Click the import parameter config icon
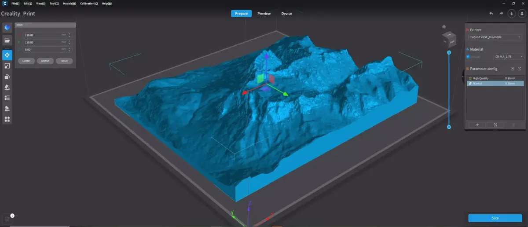This screenshot has width=528, height=227. pyautogui.click(x=513, y=69)
